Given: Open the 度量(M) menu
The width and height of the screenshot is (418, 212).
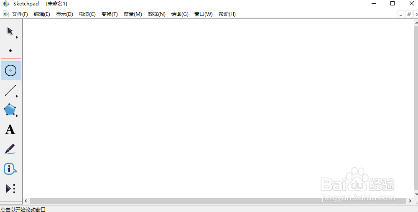Looking at the screenshot, I should point(133,14).
